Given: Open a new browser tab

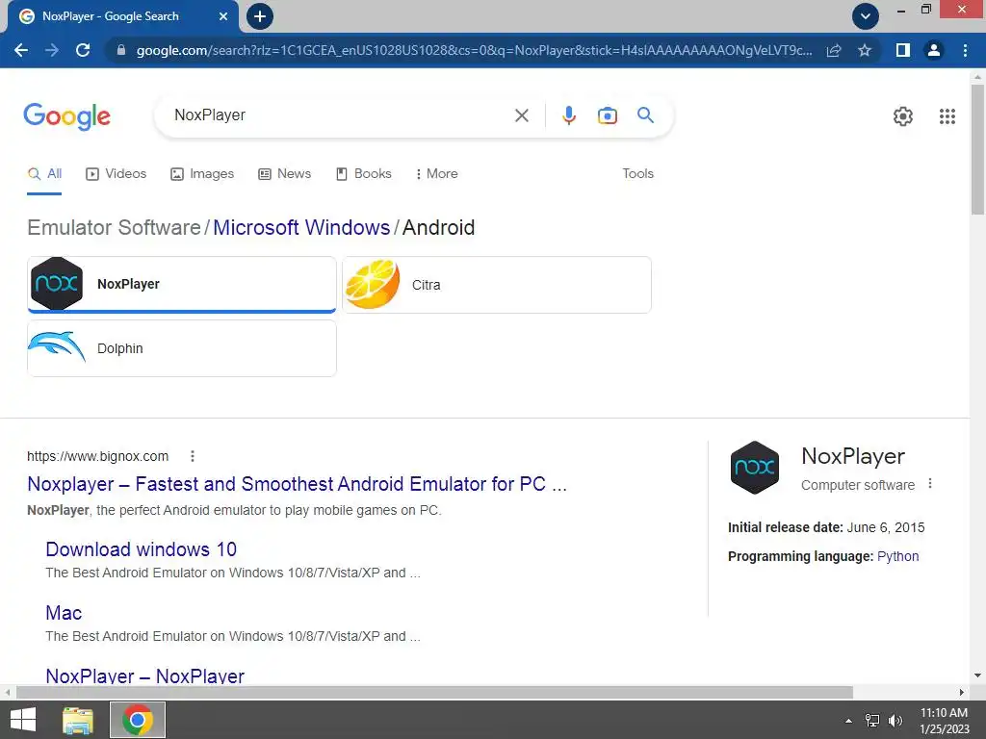Looking at the screenshot, I should point(260,16).
